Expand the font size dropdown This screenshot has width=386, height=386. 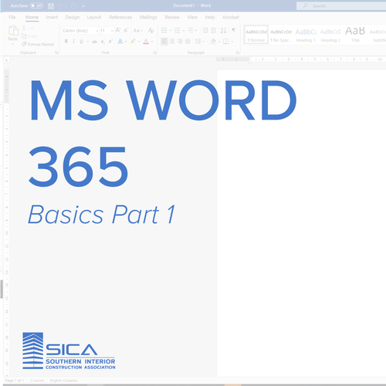(112, 31)
